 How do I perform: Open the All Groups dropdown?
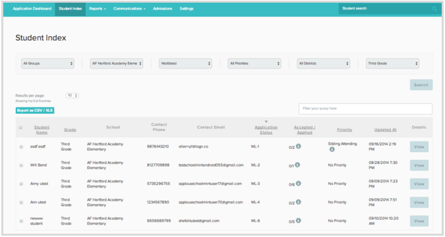click(47, 63)
